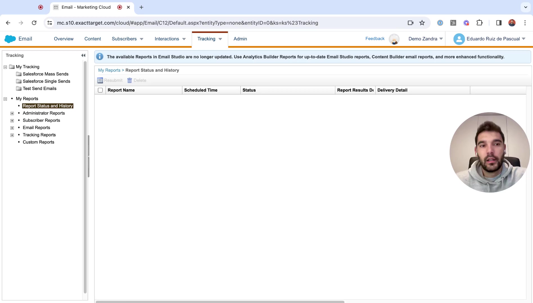Open Chrome three-dot menu
This screenshot has height=303, width=533.
(525, 23)
